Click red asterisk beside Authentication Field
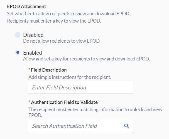This screenshot has width=169, height=139. 30,102
